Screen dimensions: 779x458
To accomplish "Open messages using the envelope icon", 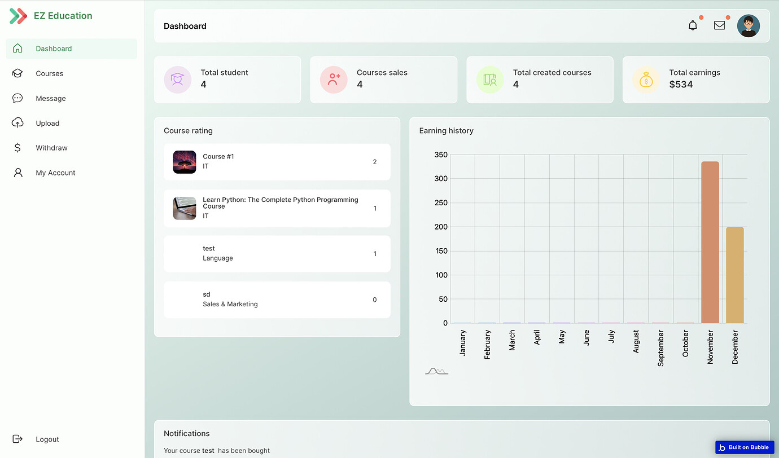I will [x=719, y=25].
